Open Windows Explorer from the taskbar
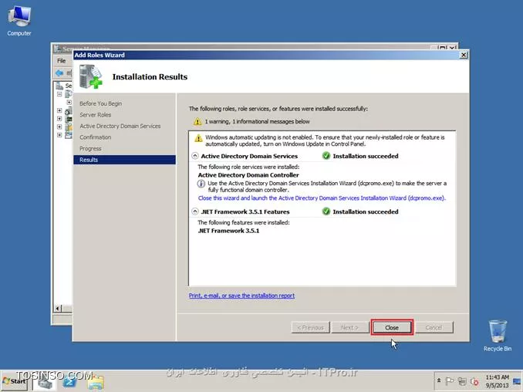Screen dimensions: 523x392 point(96,382)
